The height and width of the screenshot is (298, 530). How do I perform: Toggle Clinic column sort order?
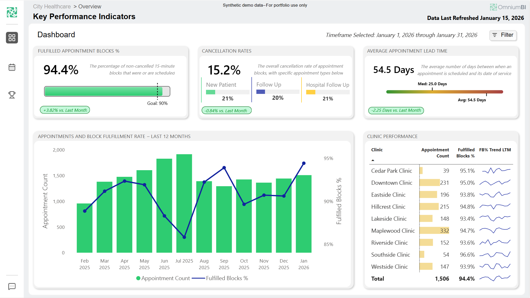(377, 150)
